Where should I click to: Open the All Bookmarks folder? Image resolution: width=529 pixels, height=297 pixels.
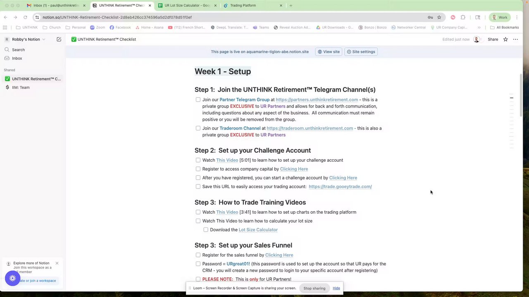click(504, 28)
